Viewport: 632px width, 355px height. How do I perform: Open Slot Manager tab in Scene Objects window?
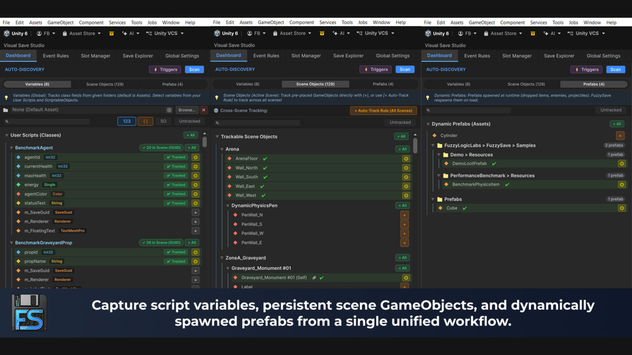pyautogui.click(x=306, y=56)
